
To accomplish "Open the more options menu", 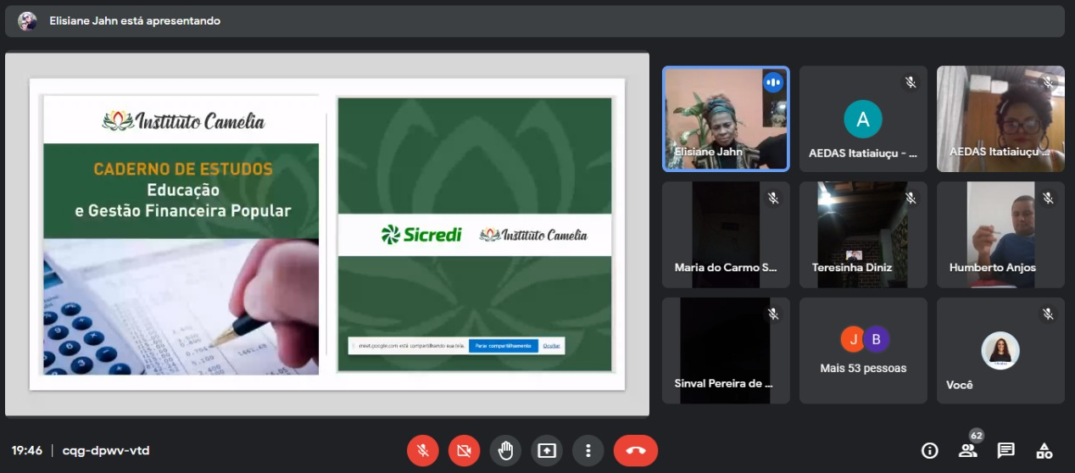I will tap(588, 450).
